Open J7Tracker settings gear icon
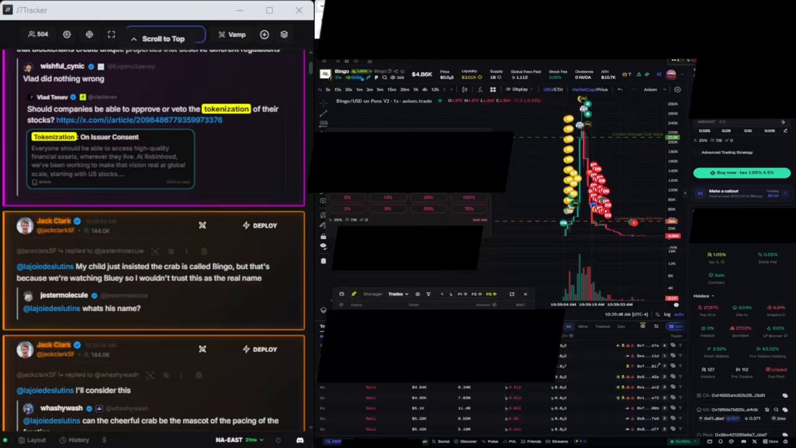 (67, 35)
